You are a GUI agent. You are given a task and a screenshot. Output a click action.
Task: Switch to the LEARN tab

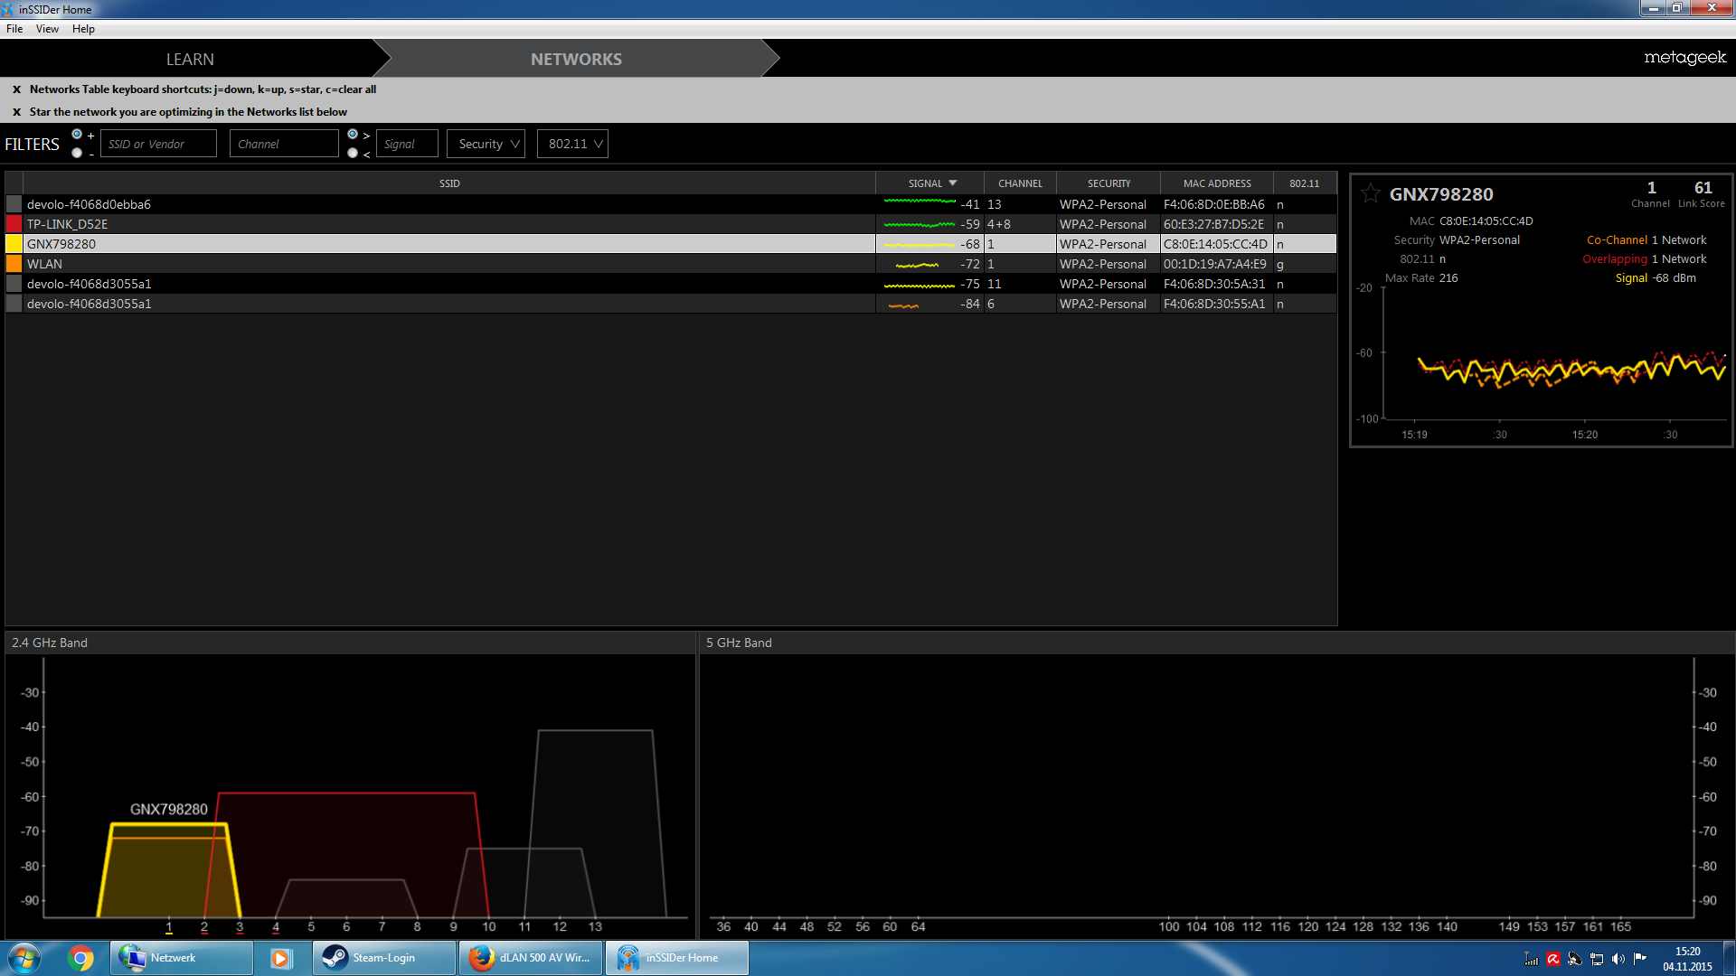(x=190, y=59)
